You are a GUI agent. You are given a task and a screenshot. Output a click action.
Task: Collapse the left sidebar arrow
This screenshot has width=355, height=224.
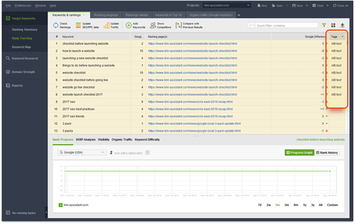(46, 212)
